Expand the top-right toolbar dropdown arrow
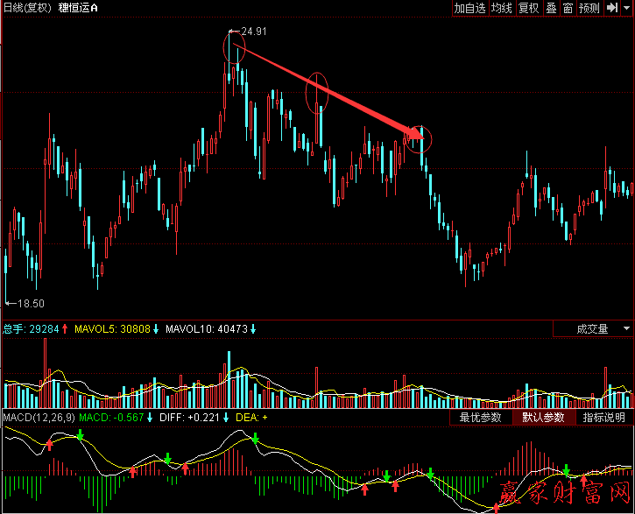This screenshot has height=514, width=635. pyautogui.click(x=626, y=8)
